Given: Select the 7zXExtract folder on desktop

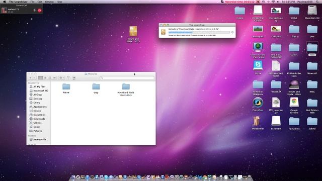Looking at the screenshot, I should coord(294,121).
